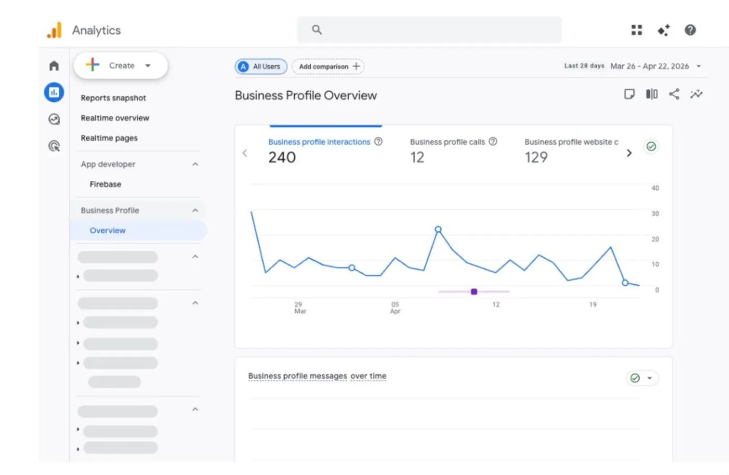Click the All Users segment chip

pos(261,67)
